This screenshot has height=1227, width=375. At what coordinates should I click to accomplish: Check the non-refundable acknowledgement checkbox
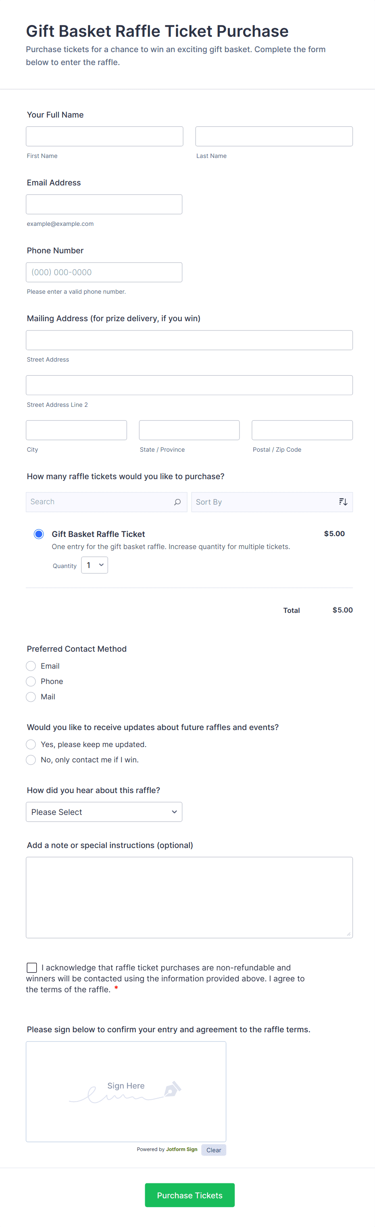[x=32, y=967]
